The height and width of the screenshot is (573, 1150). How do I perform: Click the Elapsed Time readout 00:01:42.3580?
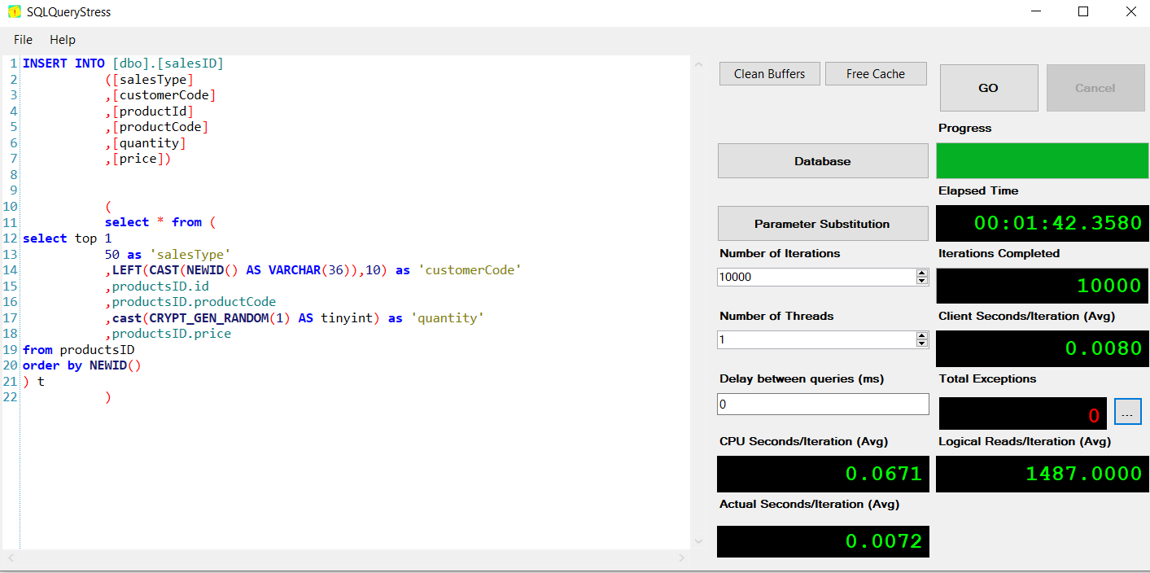pos(1042,223)
